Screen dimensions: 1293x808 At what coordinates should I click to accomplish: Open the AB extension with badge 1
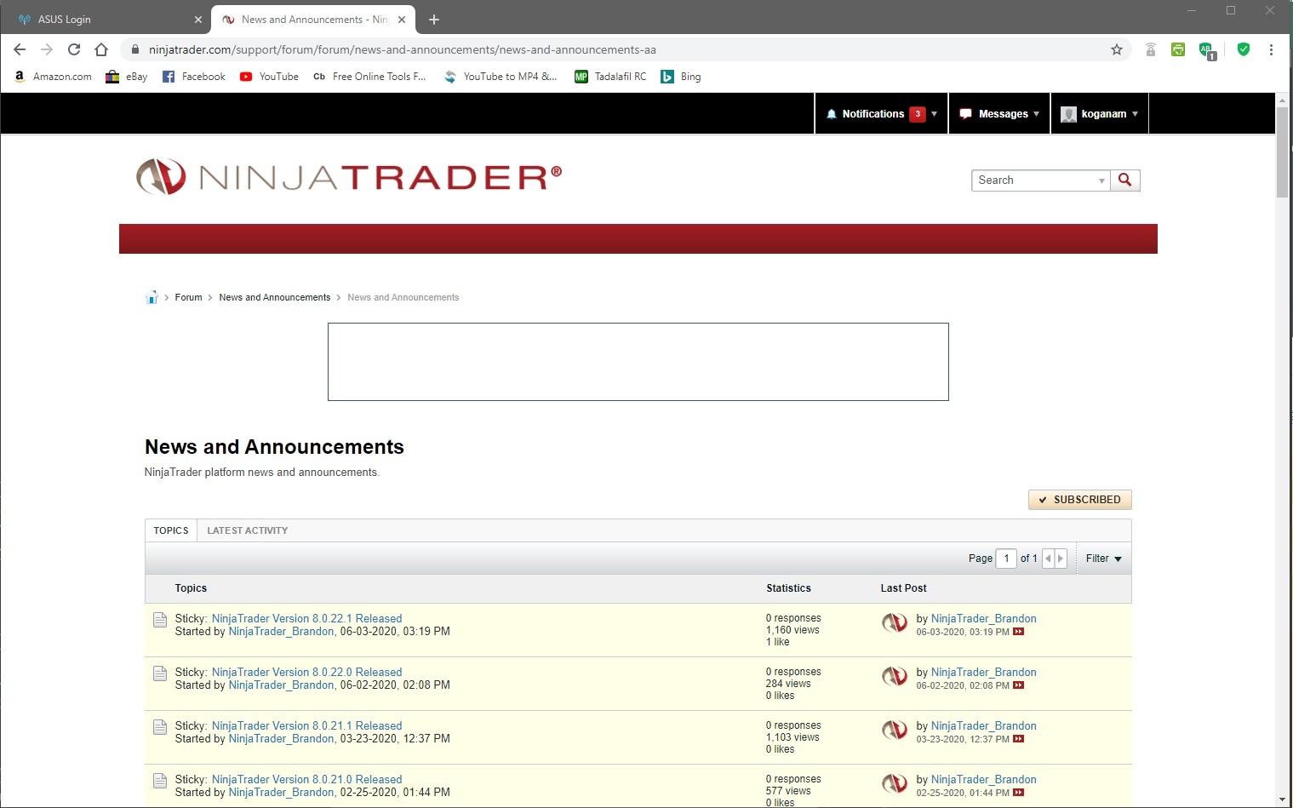1207,50
